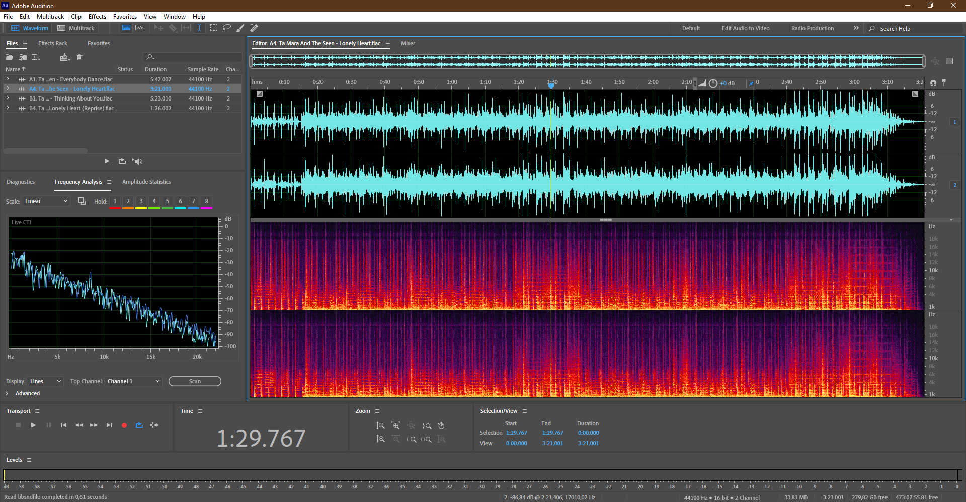Zoom In Amplitude icon
Viewport: 966px width, 502px height.
[x=381, y=425]
